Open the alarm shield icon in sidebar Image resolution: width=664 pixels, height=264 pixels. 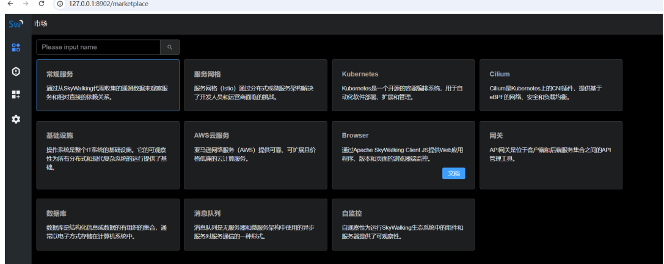pos(16,71)
